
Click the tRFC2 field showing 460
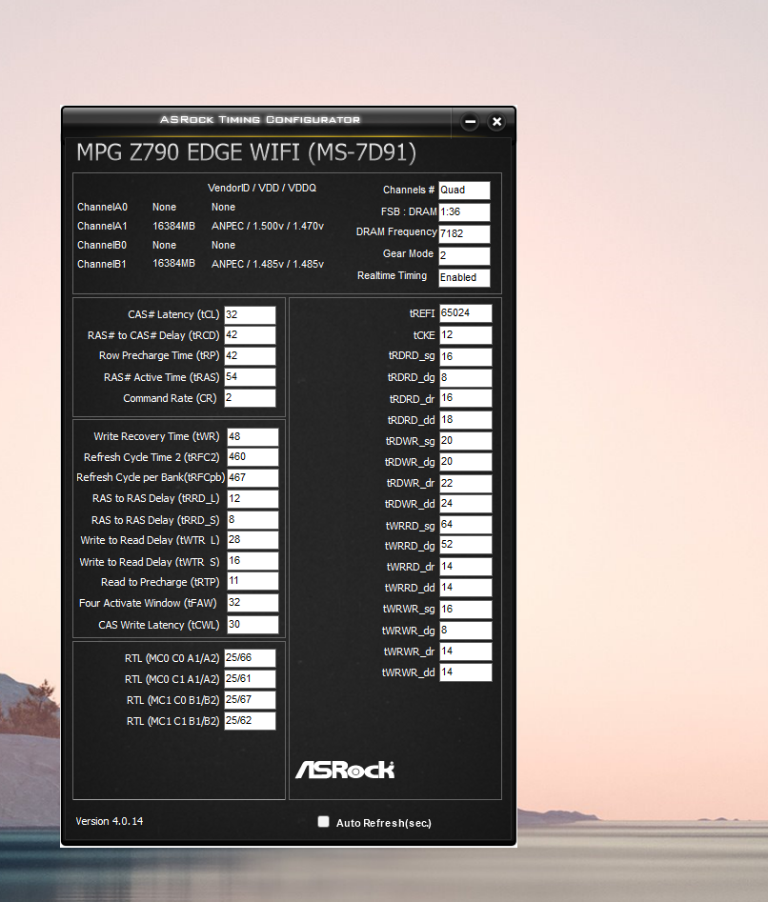point(253,457)
